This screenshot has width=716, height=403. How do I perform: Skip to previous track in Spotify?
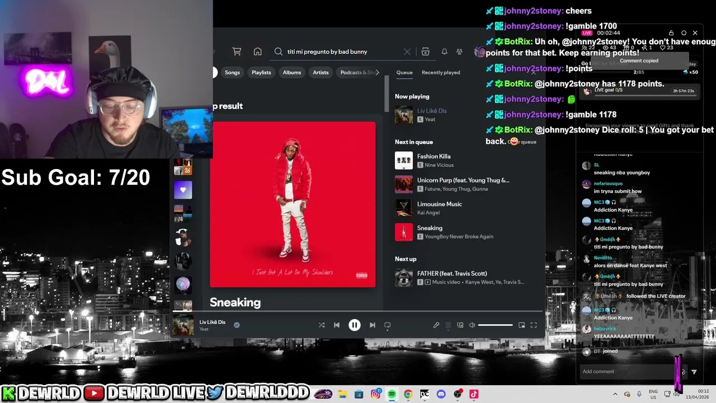pyautogui.click(x=337, y=325)
